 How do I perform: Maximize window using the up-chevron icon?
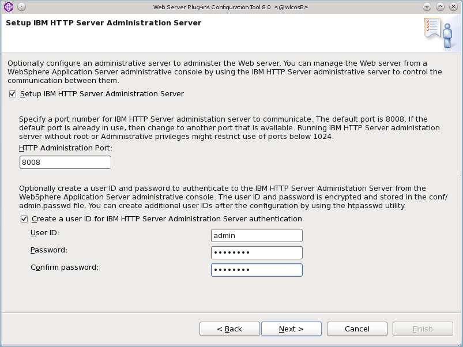(440, 7)
